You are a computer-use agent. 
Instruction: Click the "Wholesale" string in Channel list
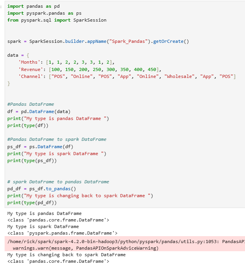[x=180, y=76]
